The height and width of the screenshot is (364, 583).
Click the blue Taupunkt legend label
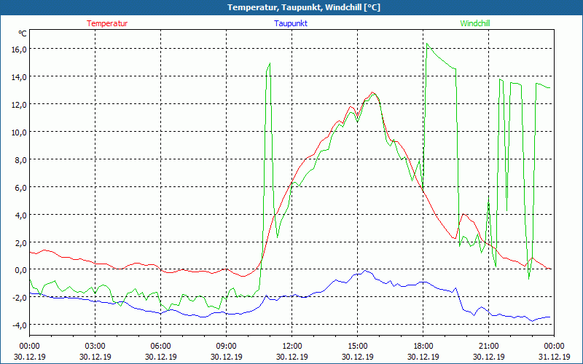(291, 23)
